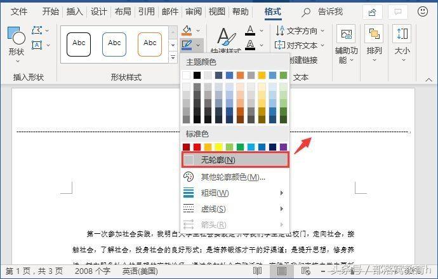Switch to the 审阅 tab
The height and width of the screenshot is (279, 438).
pyautogui.click(x=194, y=11)
